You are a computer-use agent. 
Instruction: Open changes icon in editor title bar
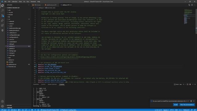[189, 5]
